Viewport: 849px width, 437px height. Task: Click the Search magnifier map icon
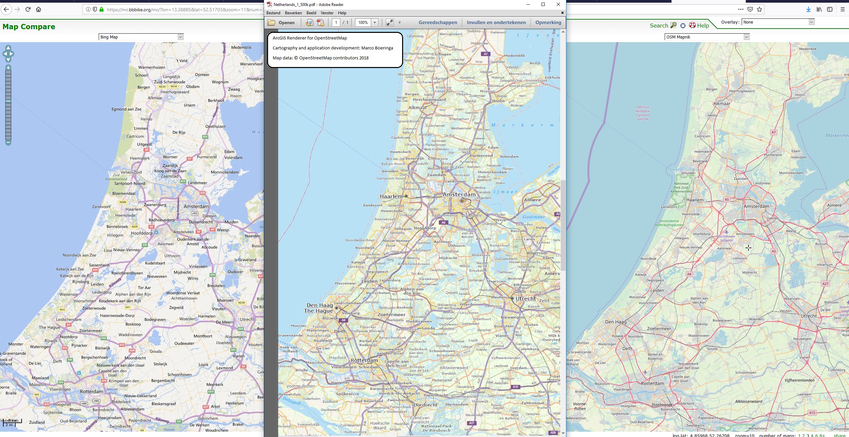(673, 25)
